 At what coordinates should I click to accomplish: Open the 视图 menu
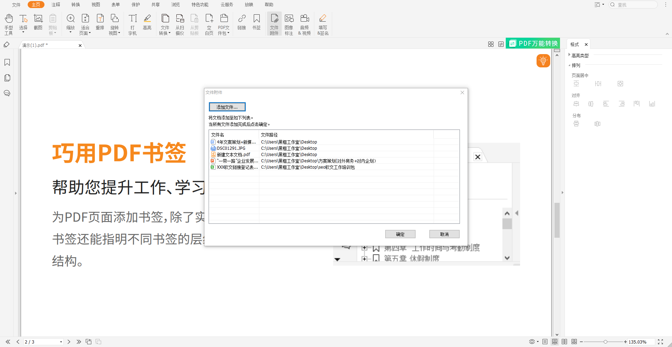point(96,5)
